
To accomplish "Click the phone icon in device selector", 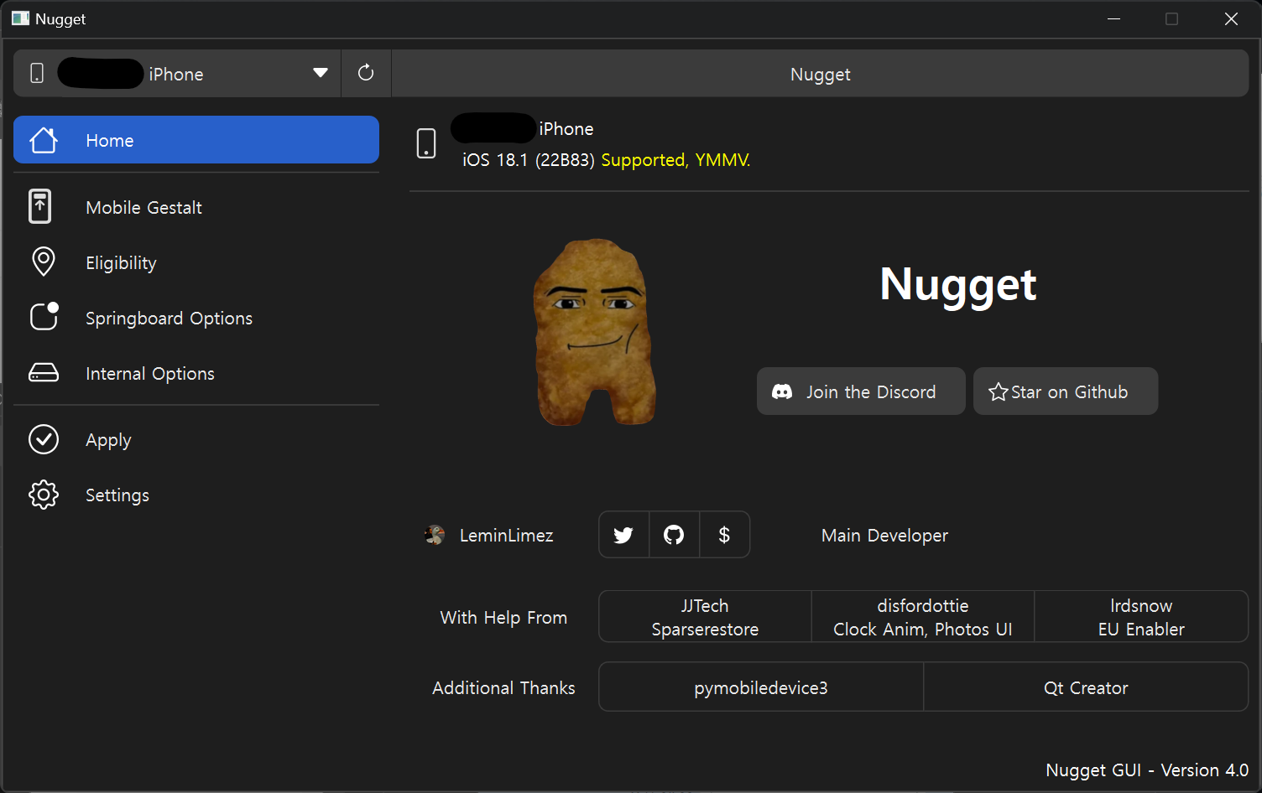I will pyautogui.click(x=37, y=73).
